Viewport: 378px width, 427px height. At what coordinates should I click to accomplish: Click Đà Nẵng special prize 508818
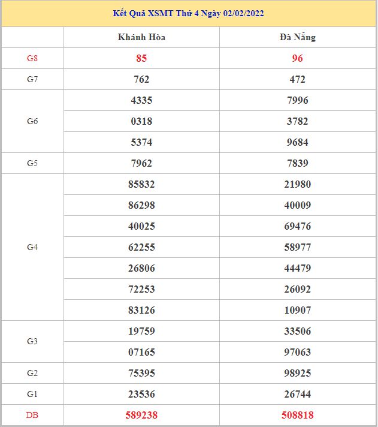[x=297, y=415]
